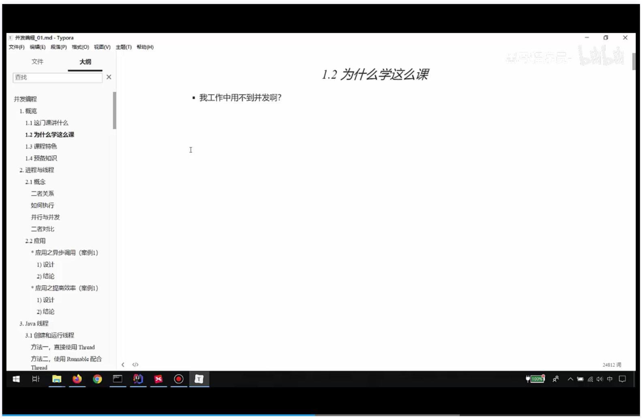644x419 pixels.
Task: Click the sidebar outline scrollbar
Action: (x=115, y=111)
